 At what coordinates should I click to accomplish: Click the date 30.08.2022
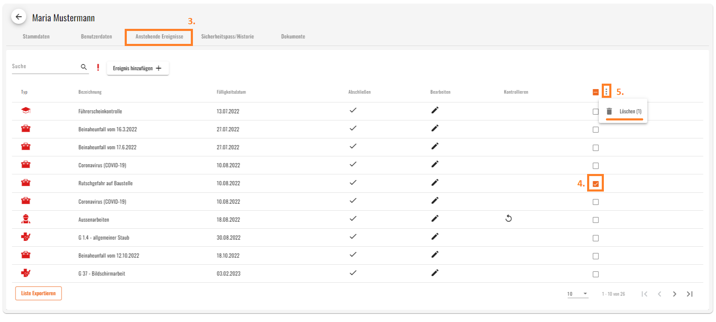click(x=228, y=238)
